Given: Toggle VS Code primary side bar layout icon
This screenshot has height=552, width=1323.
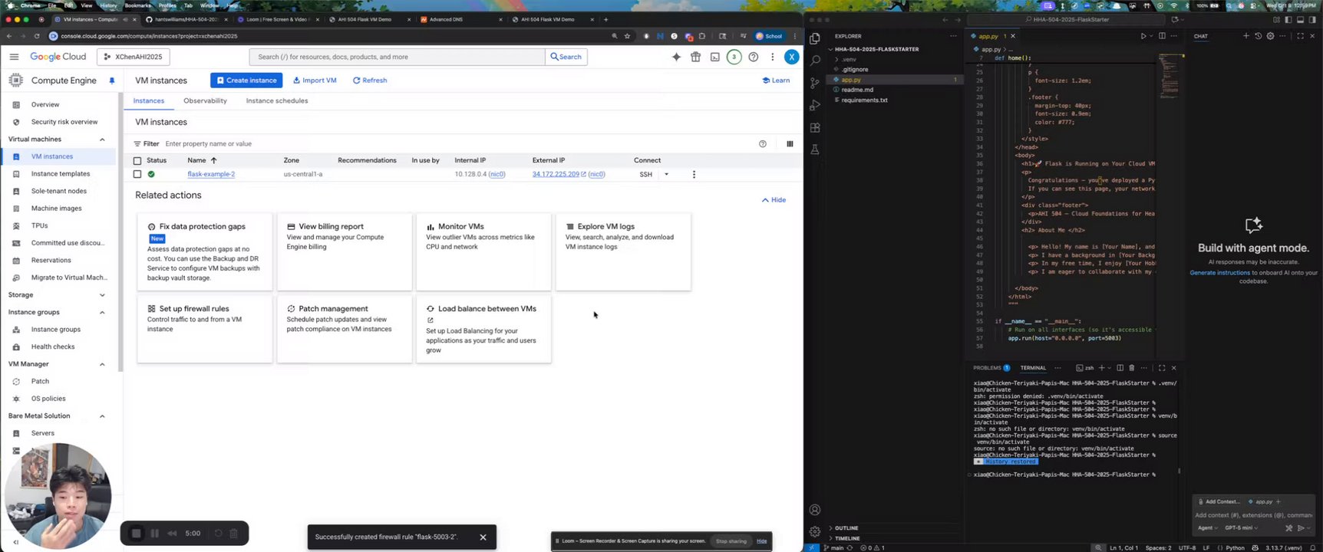Looking at the screenshot, I should [x=1288, y=19].
